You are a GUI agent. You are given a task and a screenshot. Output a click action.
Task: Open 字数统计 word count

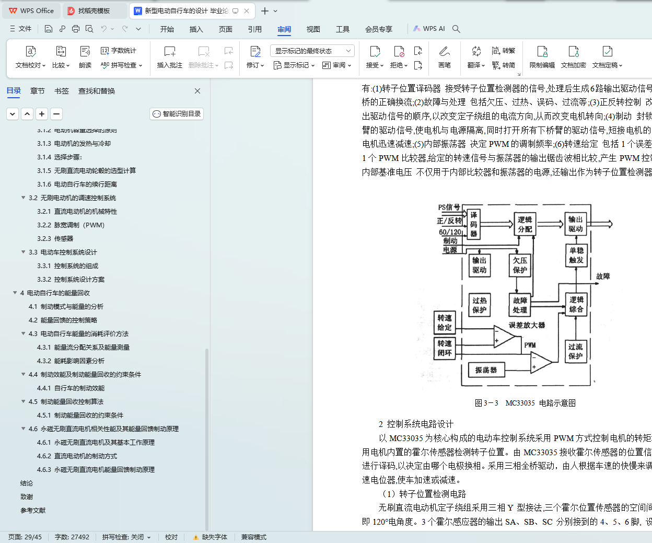tap(119, 51)
